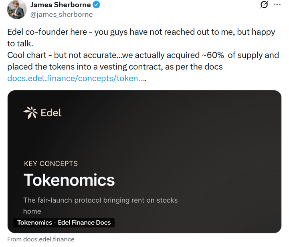The image size is (289, 247).
Task: Click the word "home" in card description
Action: [x=32, y=211]
